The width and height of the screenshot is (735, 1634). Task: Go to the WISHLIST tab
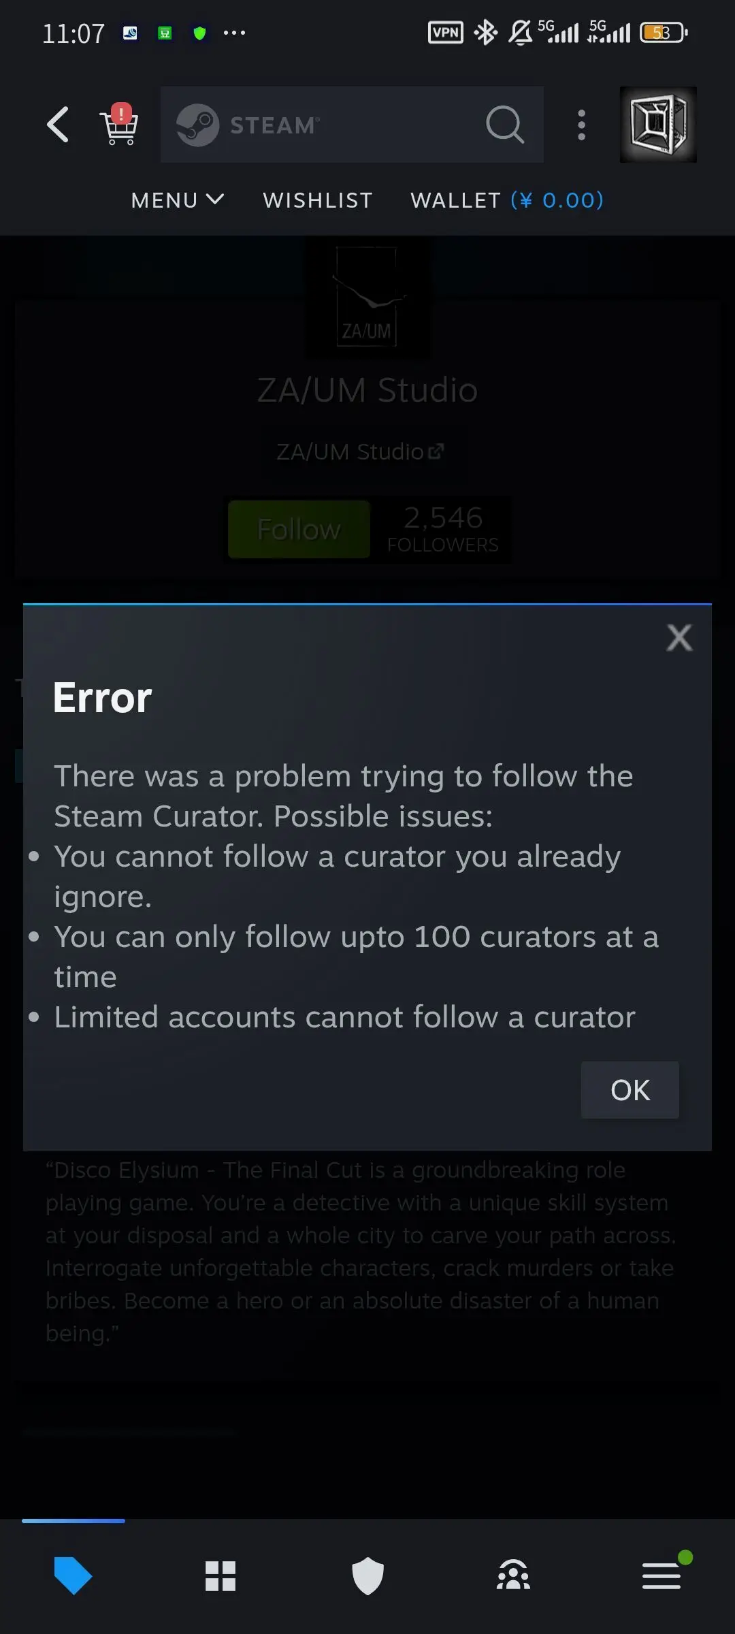pos(318,200)
